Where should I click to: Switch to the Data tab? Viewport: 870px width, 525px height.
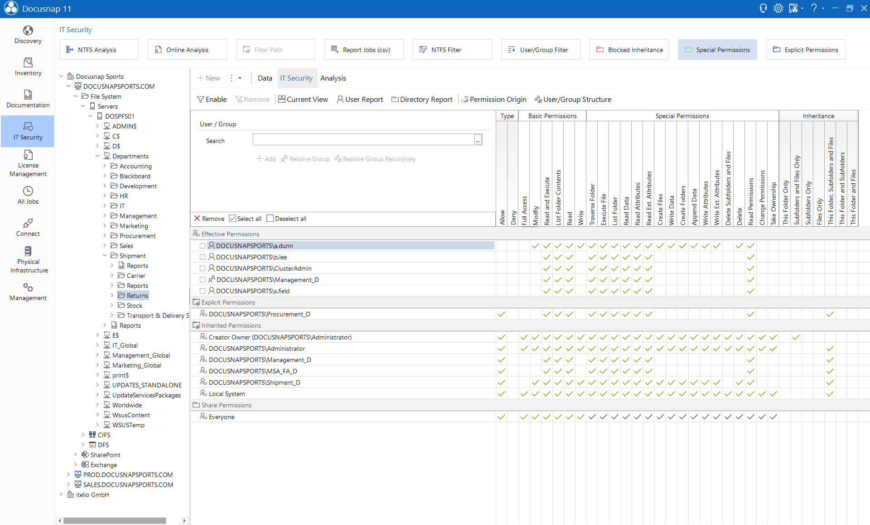click(265, 78)
